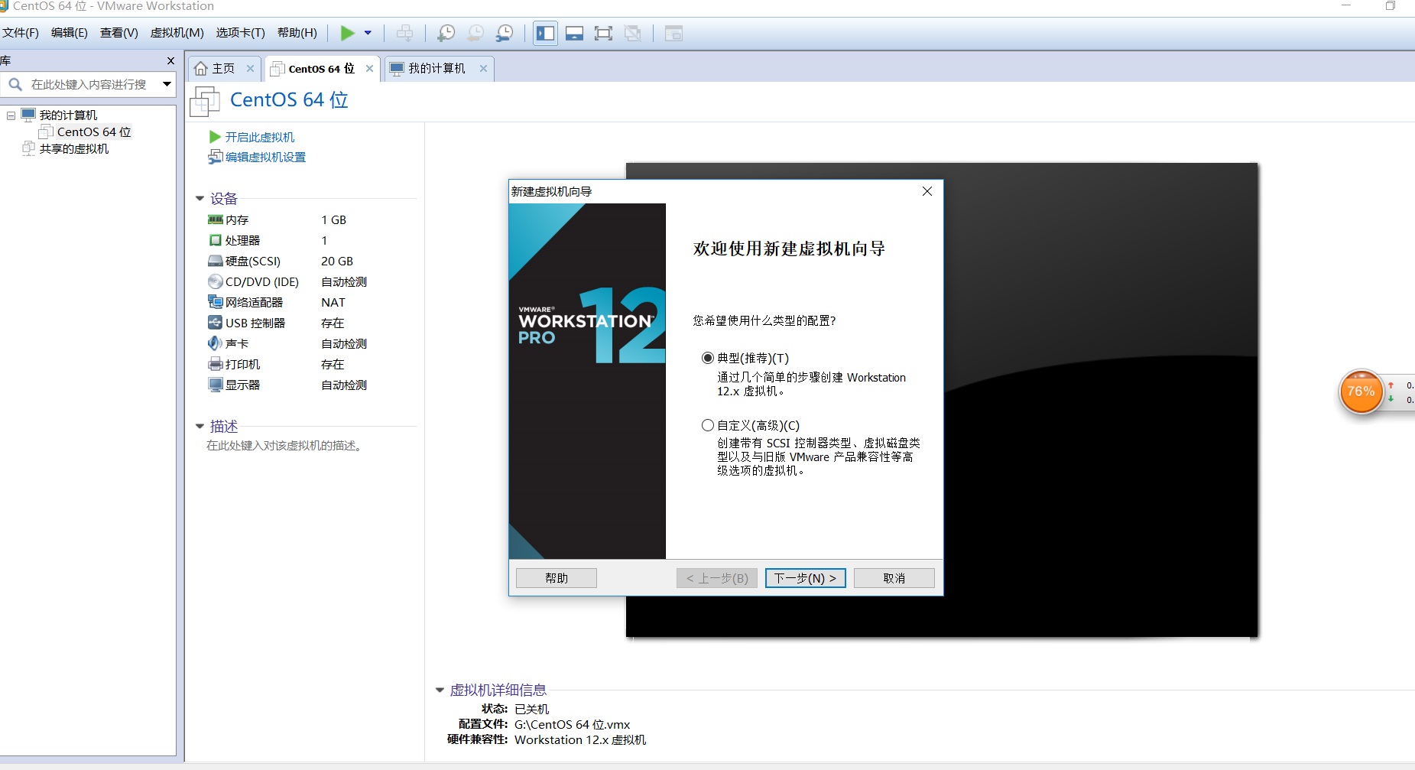Select 共享的虚拟机 in library tree
The height and width of the screenshot is (770, 1415).
pyautogui.click(x=74, y=148)
